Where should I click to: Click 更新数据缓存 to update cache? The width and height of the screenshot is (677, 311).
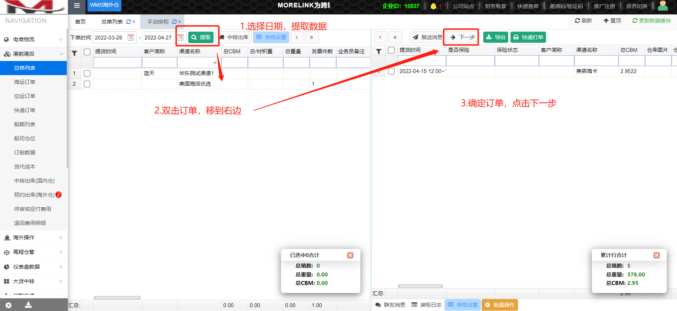coord(652,21)
